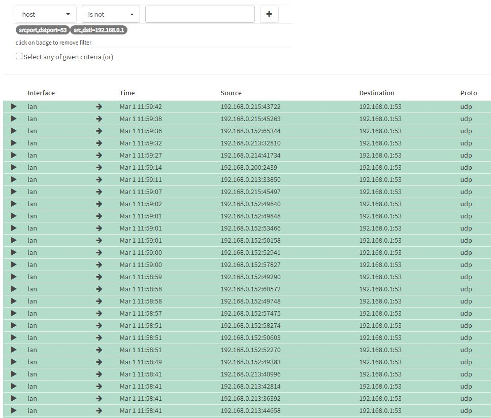Click the direction arrow beside source 192.168.0.152:65344
491x418 pixels.
(x=99, y=131)
